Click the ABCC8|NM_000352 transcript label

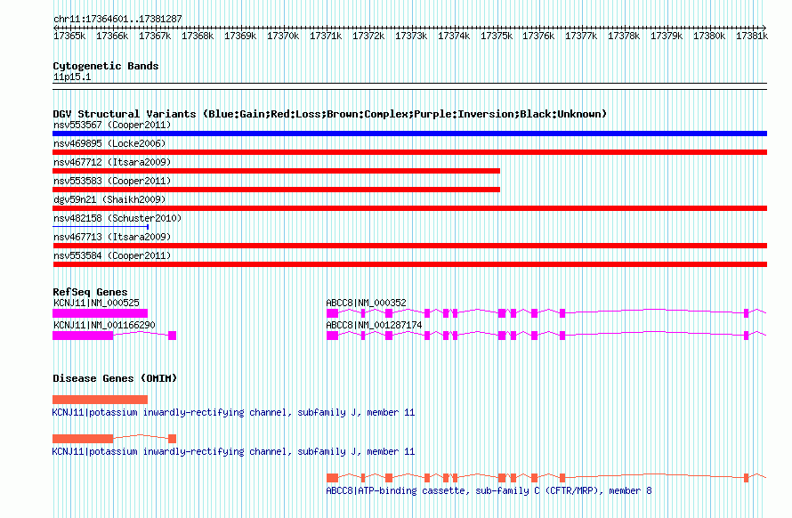coord(367,303)
